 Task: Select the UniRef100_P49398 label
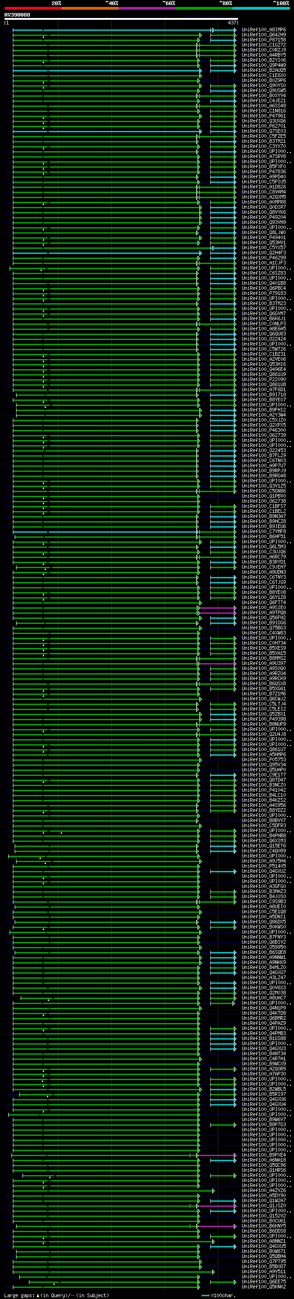click(x=264, y=719)
